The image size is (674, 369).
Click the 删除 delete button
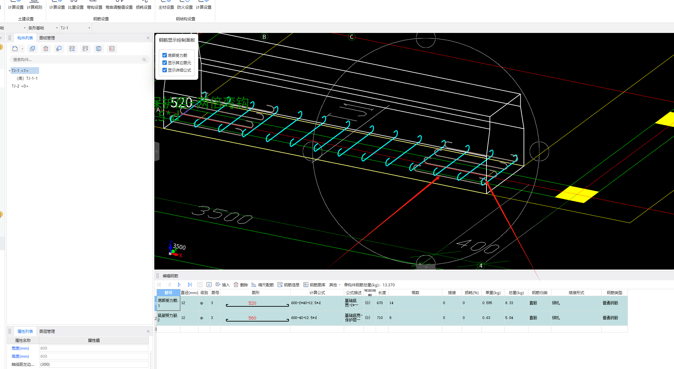(241, 285)
